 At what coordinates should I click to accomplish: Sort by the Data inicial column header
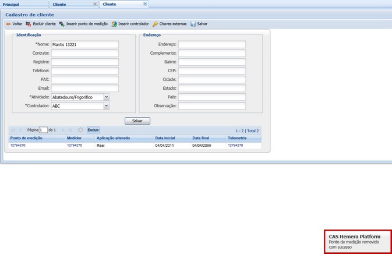point(165,138)
